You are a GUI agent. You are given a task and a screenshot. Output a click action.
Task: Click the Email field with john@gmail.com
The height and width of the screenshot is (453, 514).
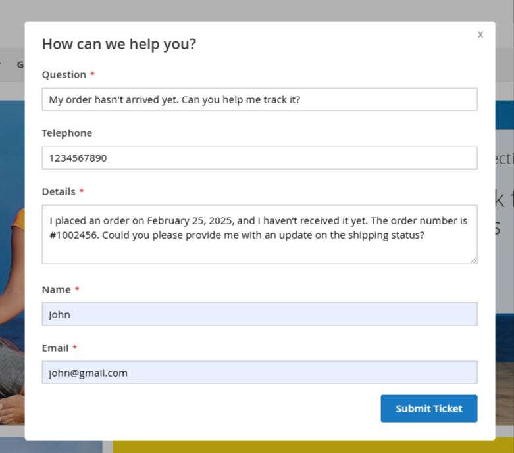pos(259,372)
